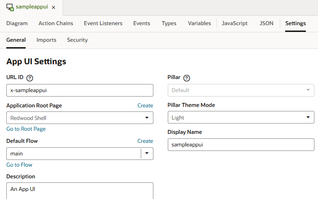The width and height of the screenshot is (318, 199).
Task: Open the disabled Pillar Default dropdown
Action: [x=241, y=90]
